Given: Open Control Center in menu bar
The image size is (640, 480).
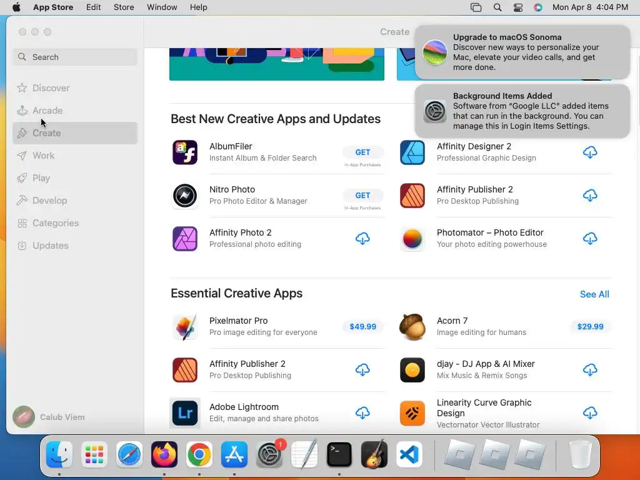Looking at the screenshot, I should 518,7.
